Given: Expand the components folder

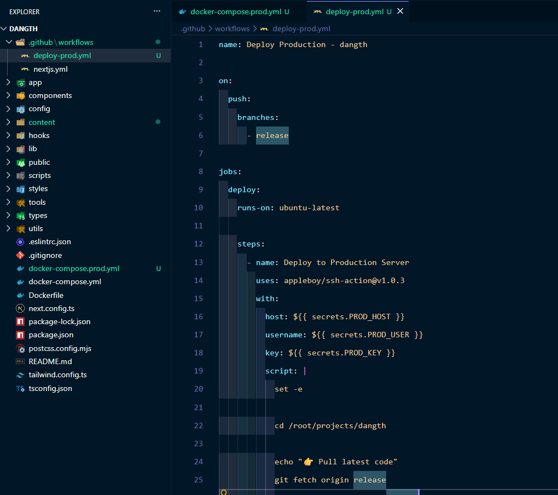Looking at the screenshot, I should (x=50, y=95).
